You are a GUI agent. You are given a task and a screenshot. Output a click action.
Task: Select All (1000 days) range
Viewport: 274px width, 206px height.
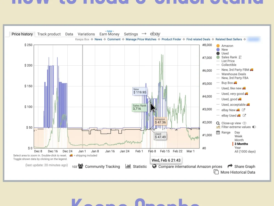[245, 152]
